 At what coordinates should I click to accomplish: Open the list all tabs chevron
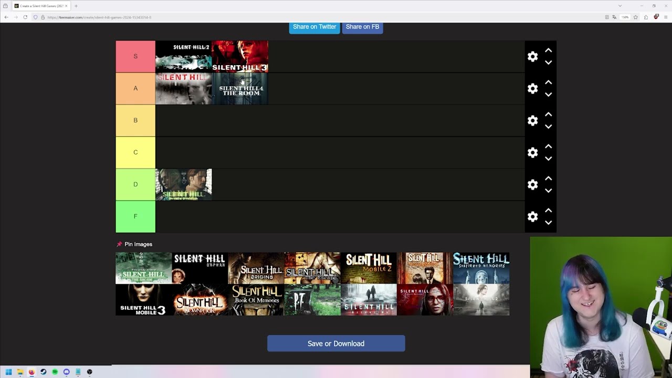coord(620,6)
